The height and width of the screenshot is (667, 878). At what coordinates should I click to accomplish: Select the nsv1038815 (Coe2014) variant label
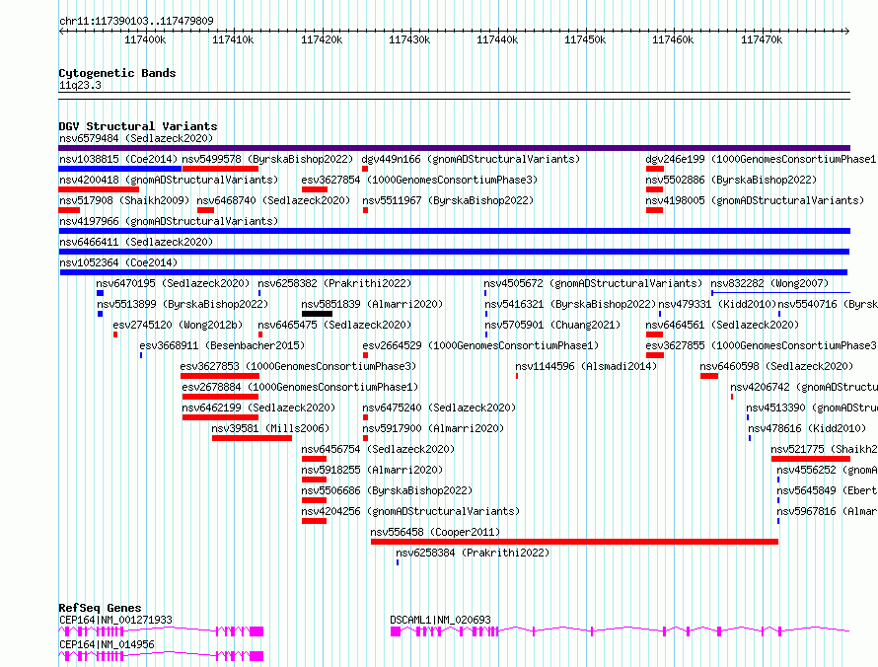pos(118,159)
